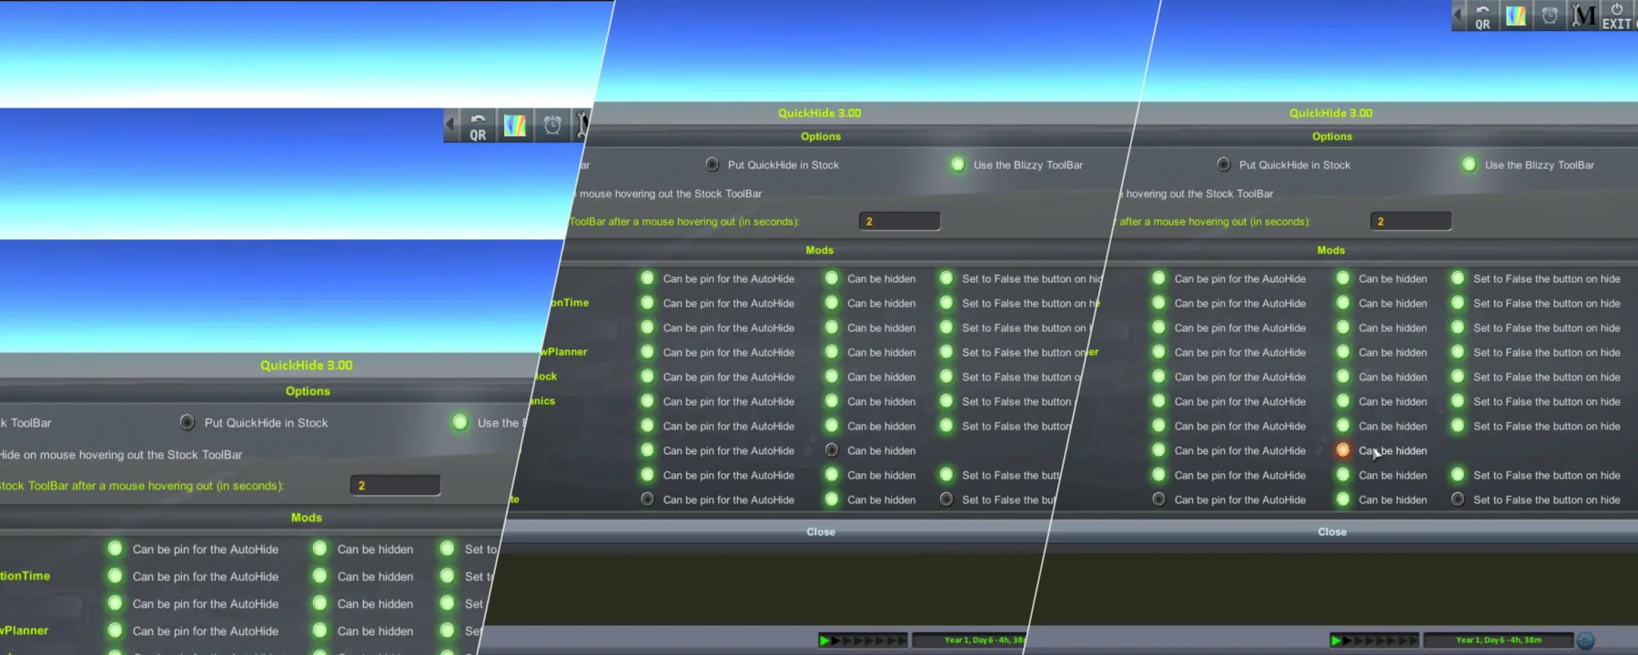Enable the unchecked 'Set to False' toggle in middle panel
The width and height of the screenshot is (1638, 655).
[946, 499]
